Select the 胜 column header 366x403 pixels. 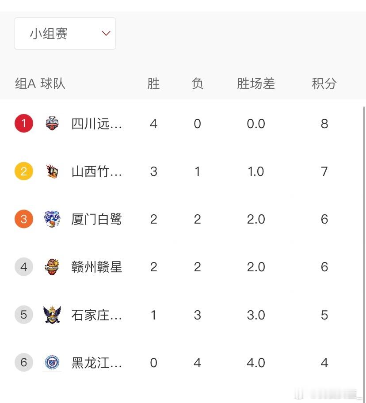click(153, 84)
